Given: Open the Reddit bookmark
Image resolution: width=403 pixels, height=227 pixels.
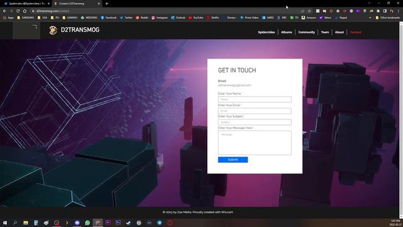Looking at the screenshot, I should pyautogui.click(x=142, y=18).
